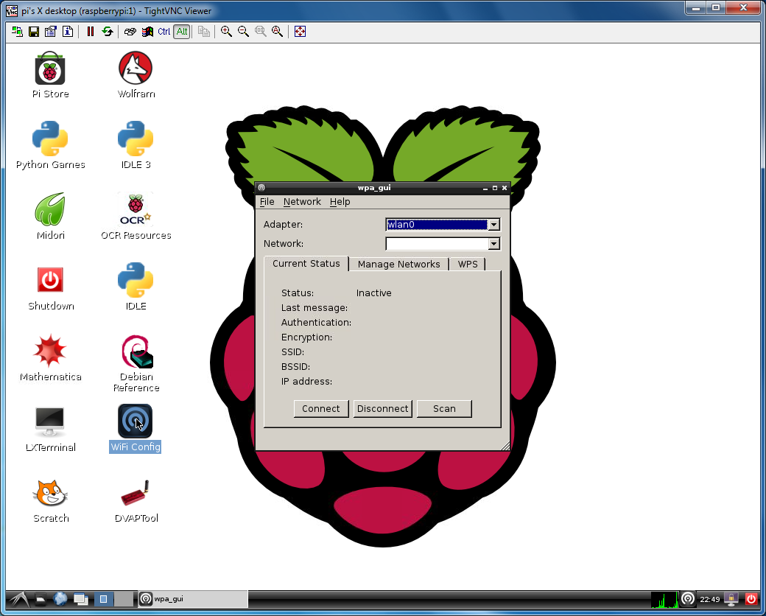Lock the screen from the panel
The image size is (766, 616).
(x=732, y=599)
